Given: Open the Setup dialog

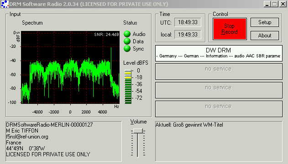Looking at the screenshot, I should click(x=265, y=22).
